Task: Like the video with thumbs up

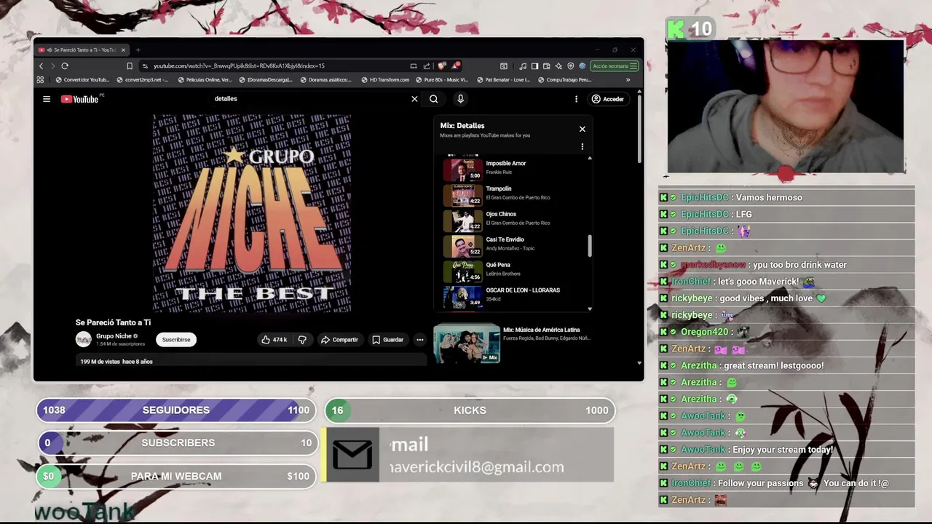Action: coord(274,340)
